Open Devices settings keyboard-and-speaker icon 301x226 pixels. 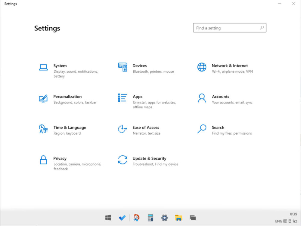[x=123, y=67]
